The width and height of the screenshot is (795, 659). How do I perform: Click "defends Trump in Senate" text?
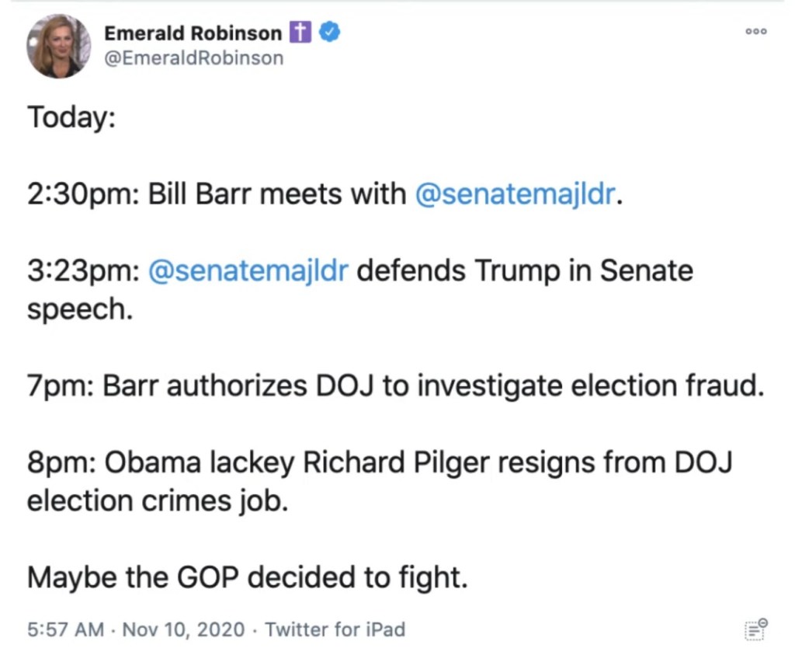pyautogui.click(x=525, y=271)
